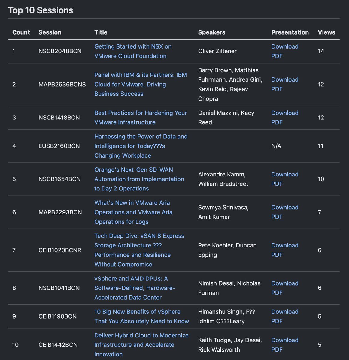This screenshot has height=360, width=349.
Task: Click the 'Count' column header
Action: pyautogui.click(x=21, y=32)
